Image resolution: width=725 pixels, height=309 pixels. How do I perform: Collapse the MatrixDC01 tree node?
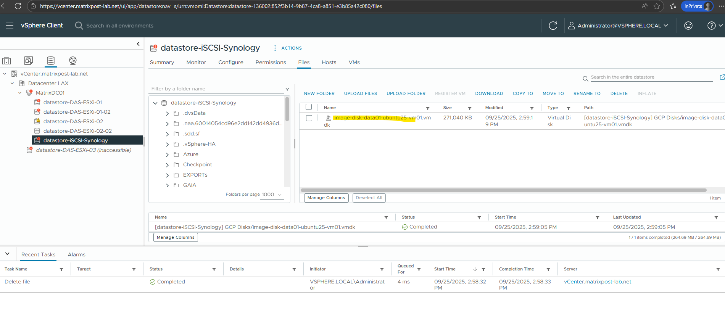[x=20, y=93]
